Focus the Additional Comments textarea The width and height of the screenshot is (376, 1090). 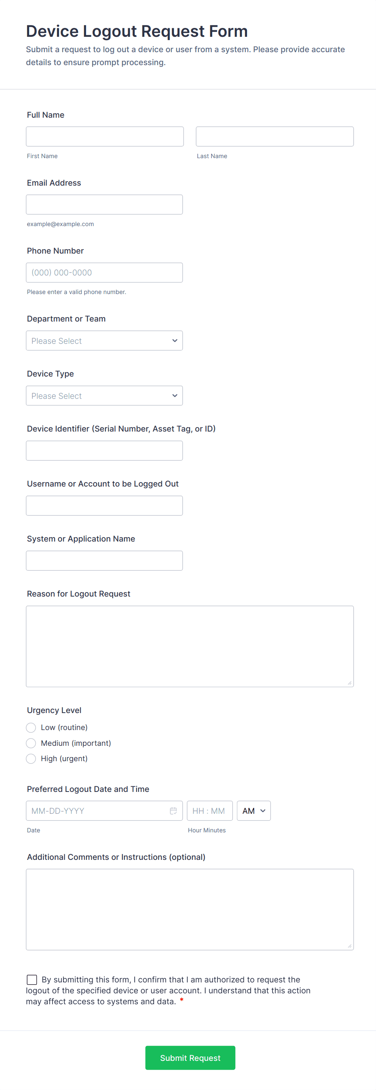190,909
